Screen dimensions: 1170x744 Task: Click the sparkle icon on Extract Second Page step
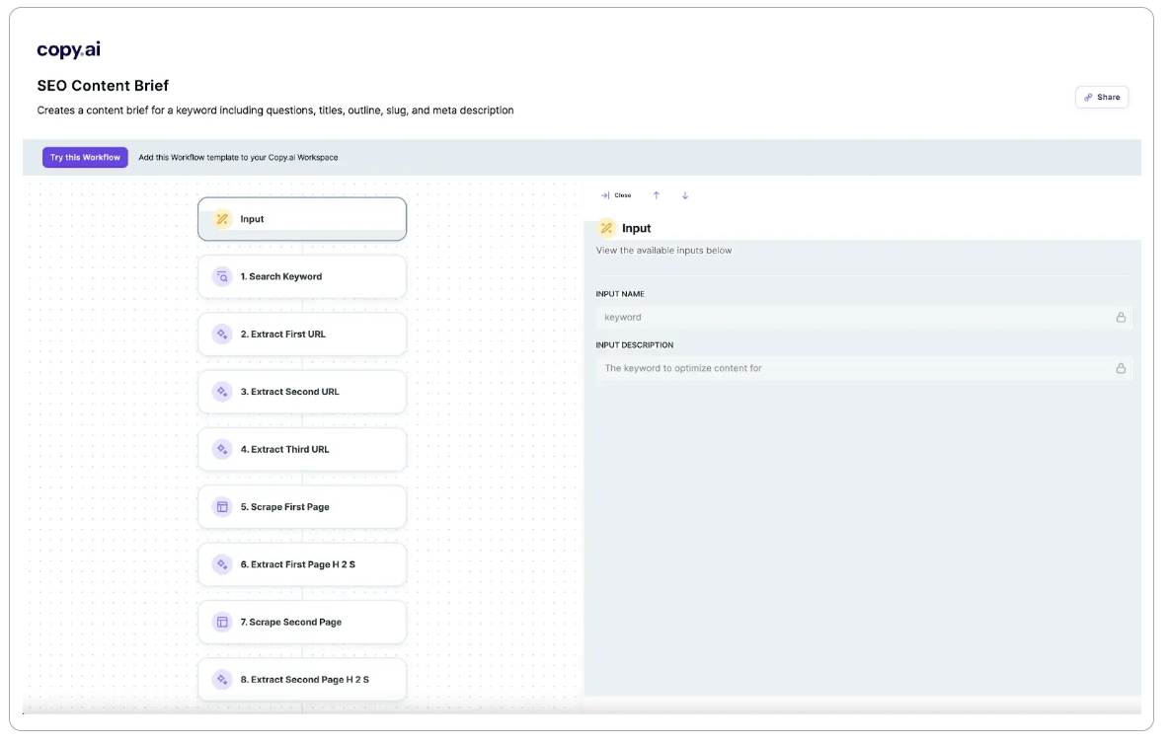[222, 679]
